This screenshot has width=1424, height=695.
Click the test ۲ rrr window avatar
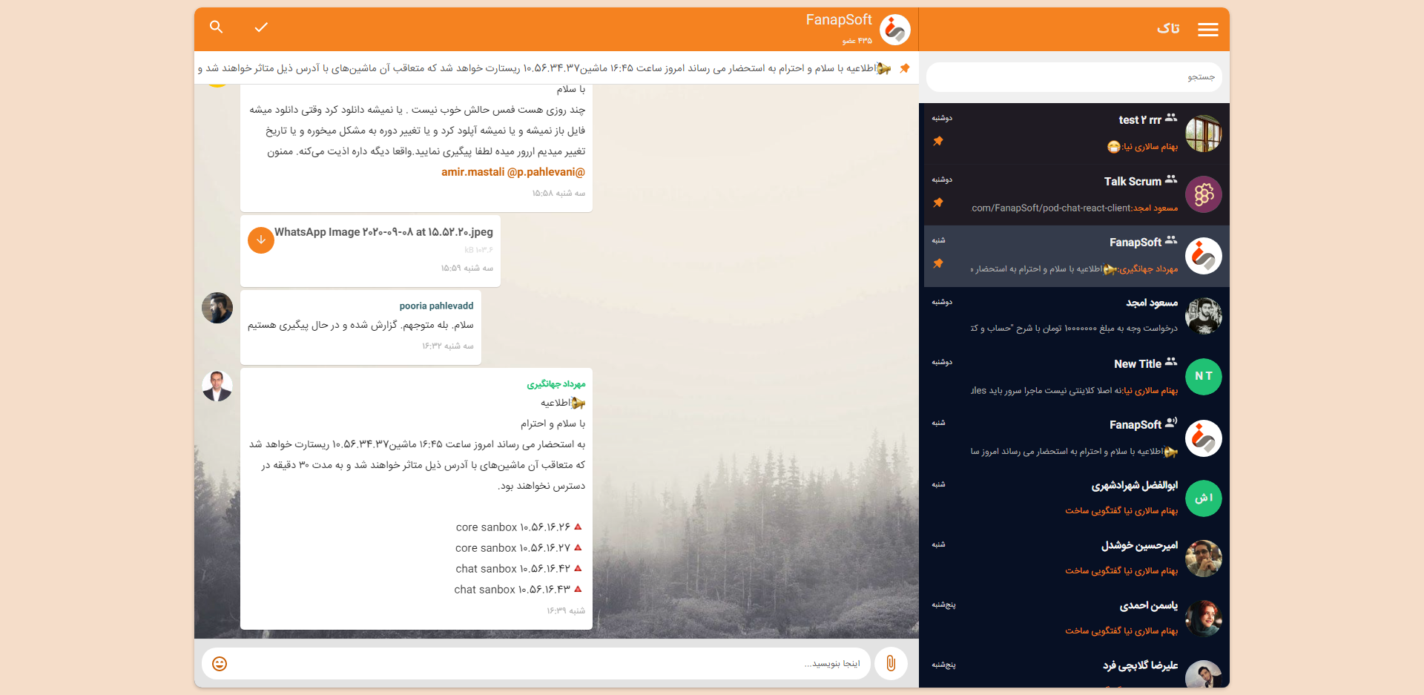click(1203, 134)
